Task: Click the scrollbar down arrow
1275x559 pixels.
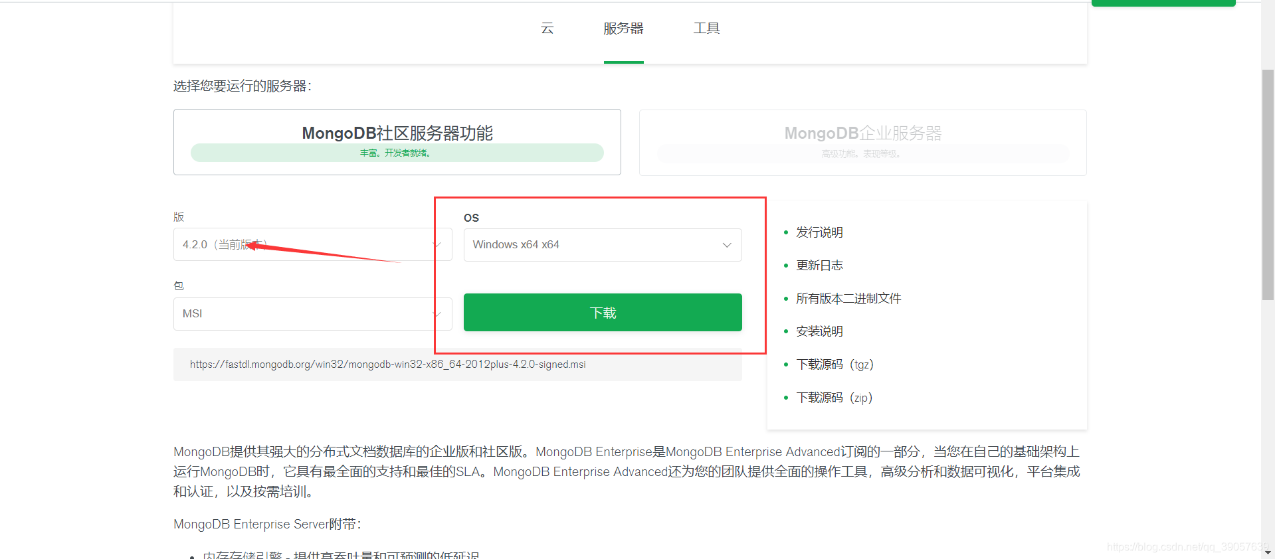Action: [1268, 552]
